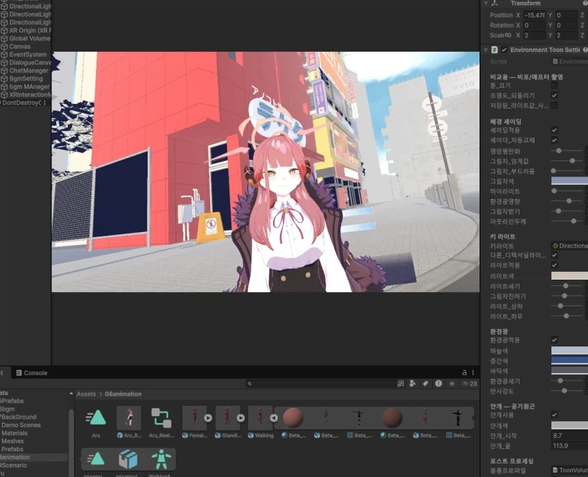The height and width of the screenshot is (477, 588).
Task: Open the Project panel kebab menu
Action: click(473, 372)
